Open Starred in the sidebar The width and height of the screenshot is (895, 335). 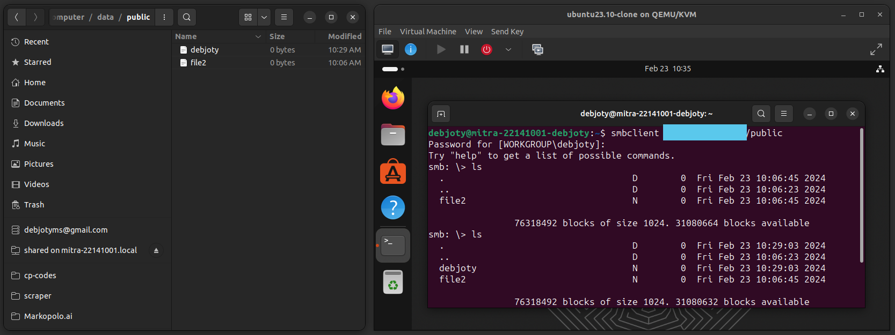[88, 62]
